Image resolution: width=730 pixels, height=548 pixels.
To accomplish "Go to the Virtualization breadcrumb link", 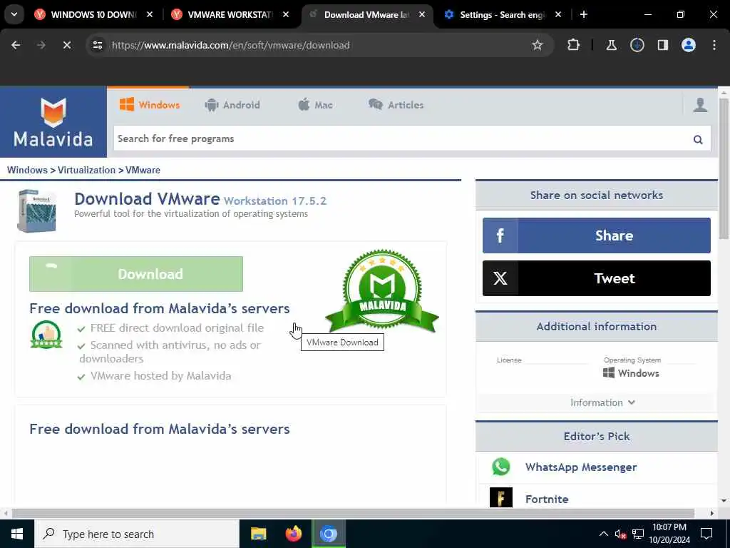I will coord(86,170).
